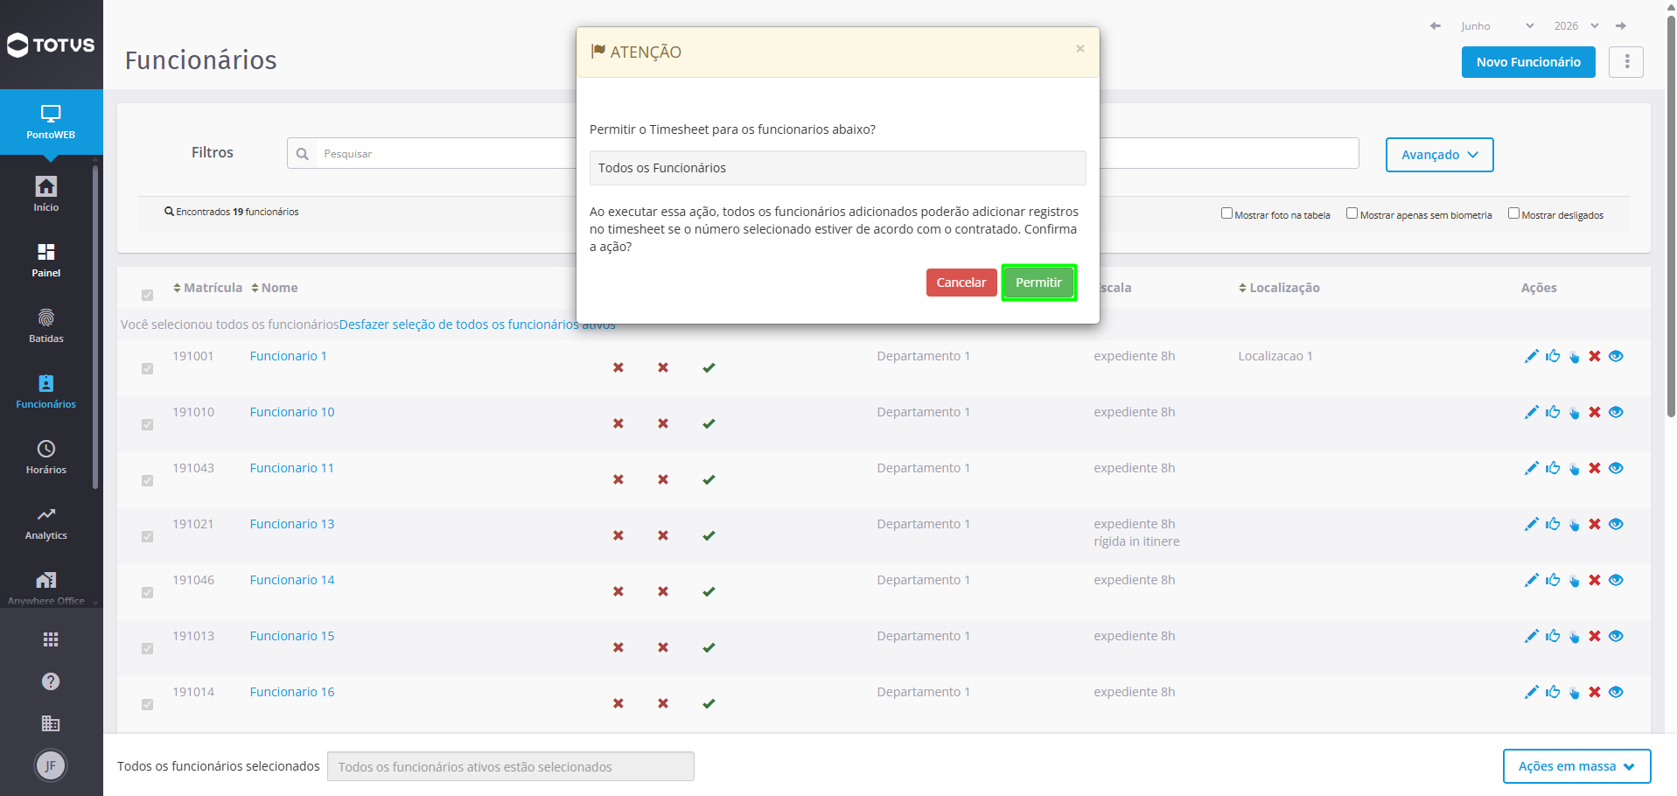Click the green Permitir button
This screenshot has width=1677, height=796.
pyautogui.click(x=1038, y=283)
